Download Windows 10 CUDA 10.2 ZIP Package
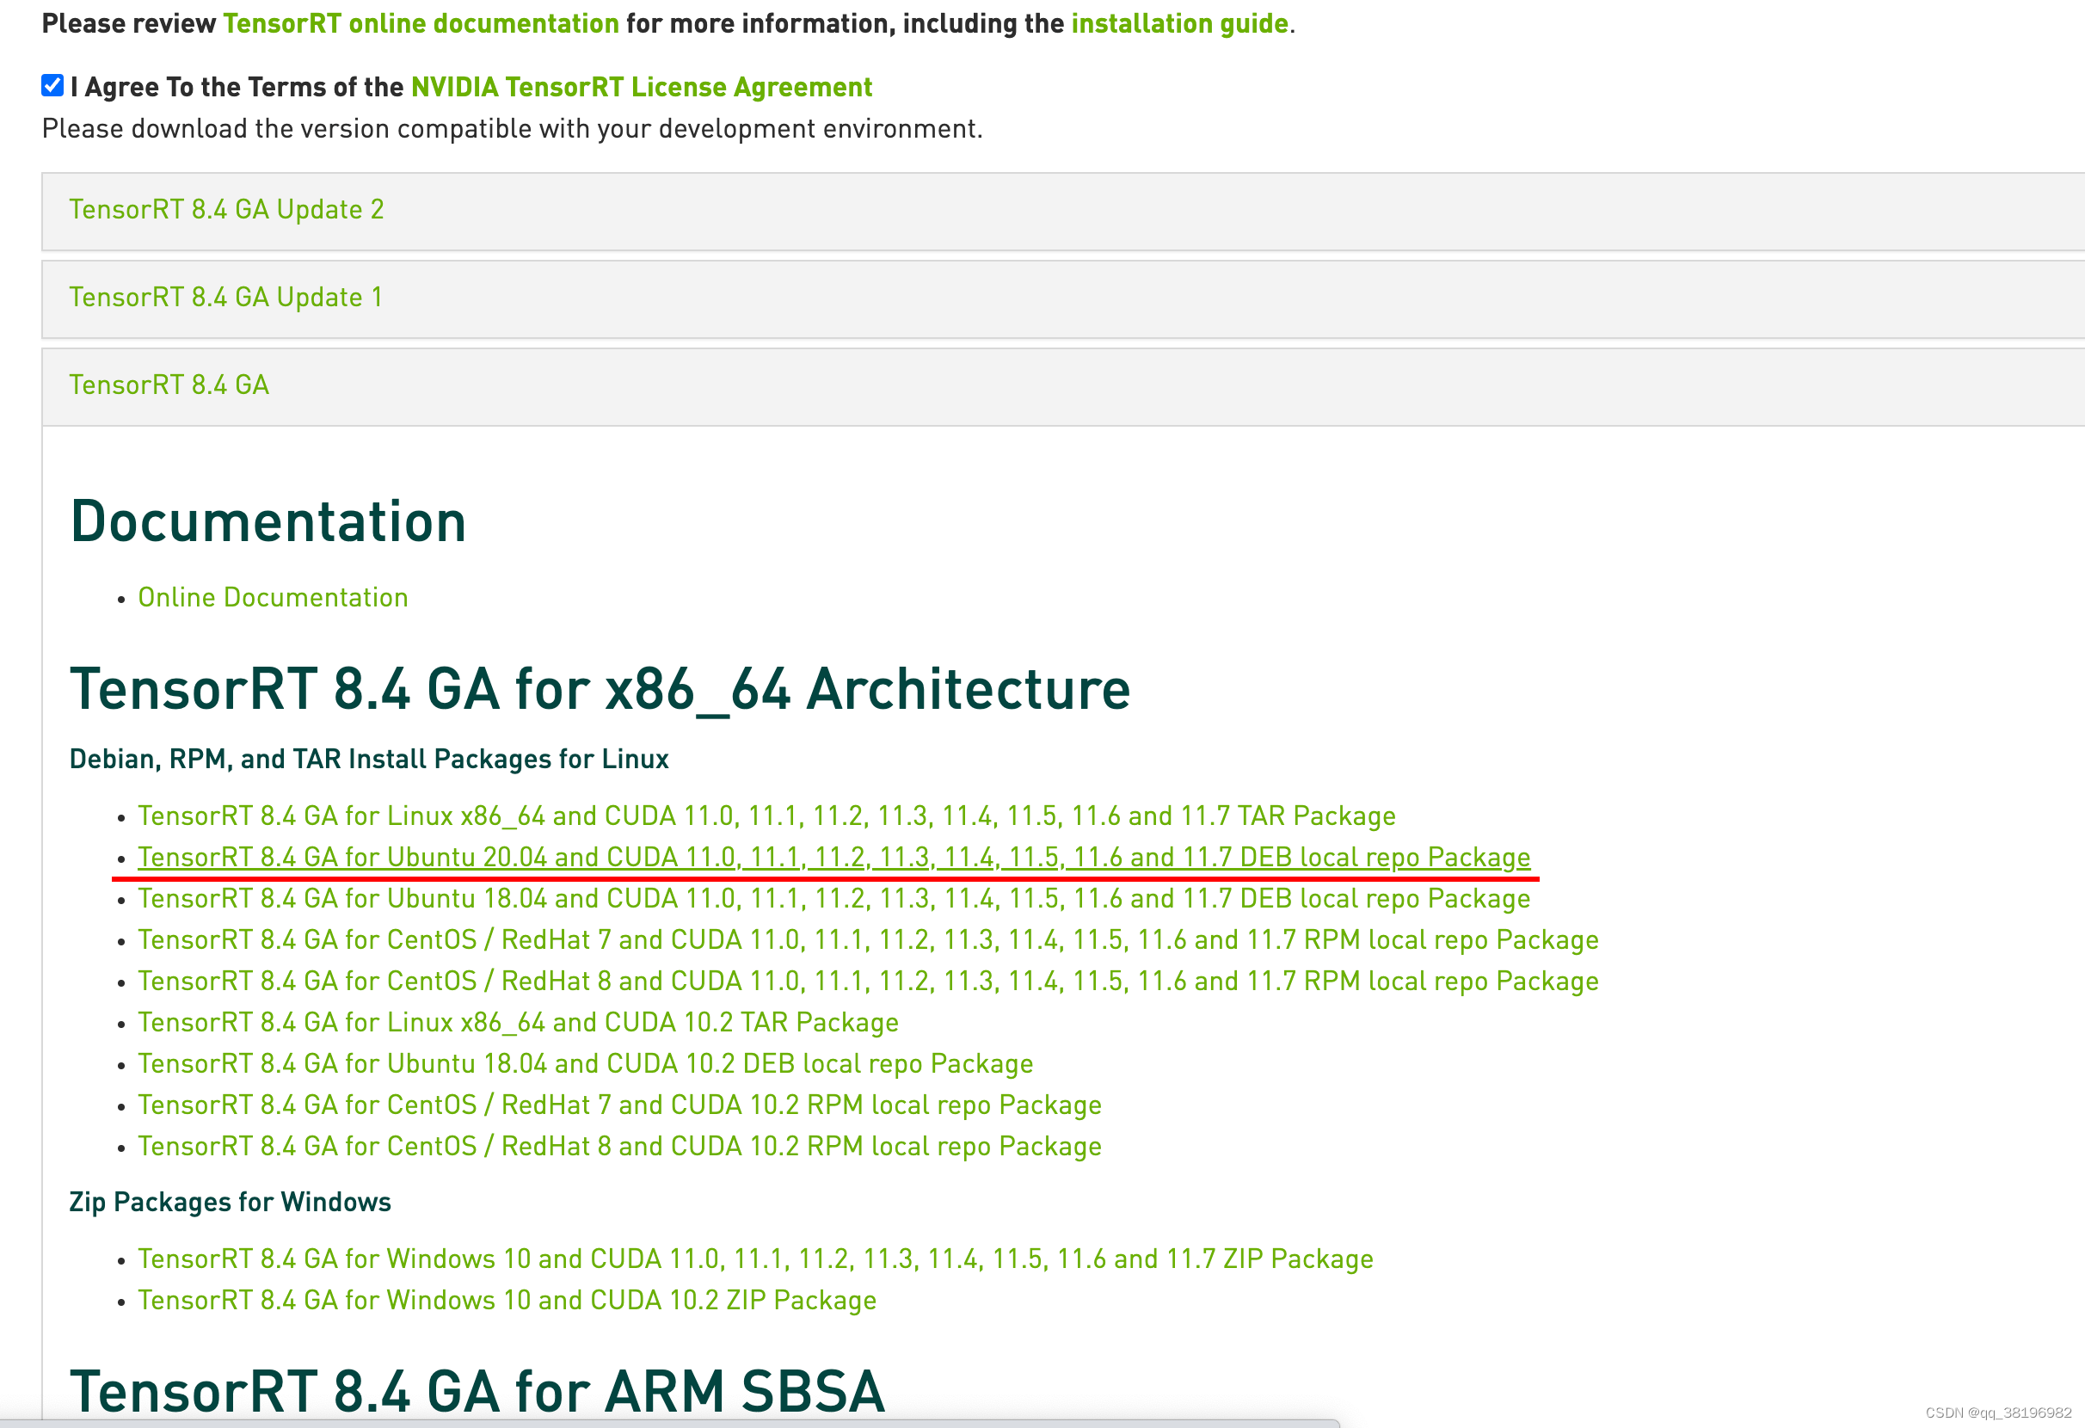The width and height of the screenshot is (2085, 1428). click(507, 1300)
